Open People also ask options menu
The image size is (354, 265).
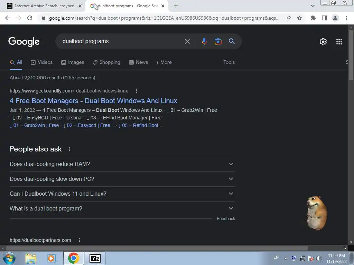[x=69, y=149]
